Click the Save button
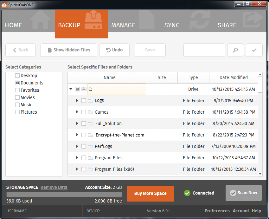The width and height of the screenshot is (269, 219). pyautogui.click(x=150, y=50)
